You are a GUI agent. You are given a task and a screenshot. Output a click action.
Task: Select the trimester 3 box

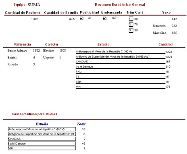131,30
